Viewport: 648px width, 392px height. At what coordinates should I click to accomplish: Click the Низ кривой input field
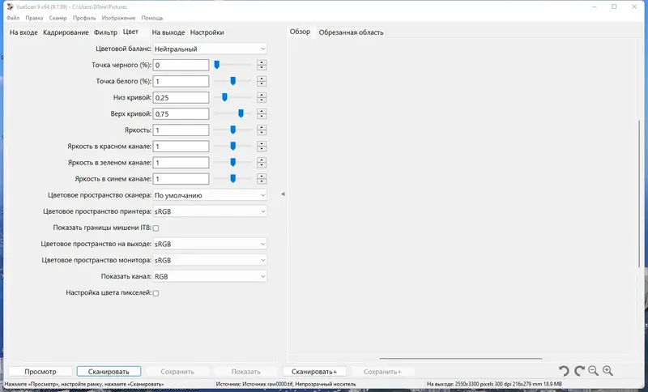click(181, 97)
